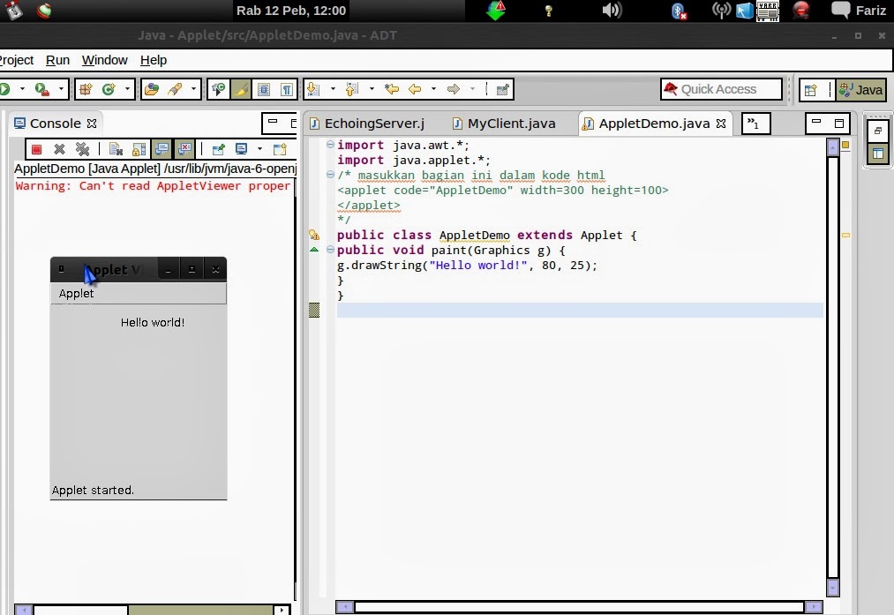Open the hidden editors list chevron
The image size is (894, 615).
[755, 124]
